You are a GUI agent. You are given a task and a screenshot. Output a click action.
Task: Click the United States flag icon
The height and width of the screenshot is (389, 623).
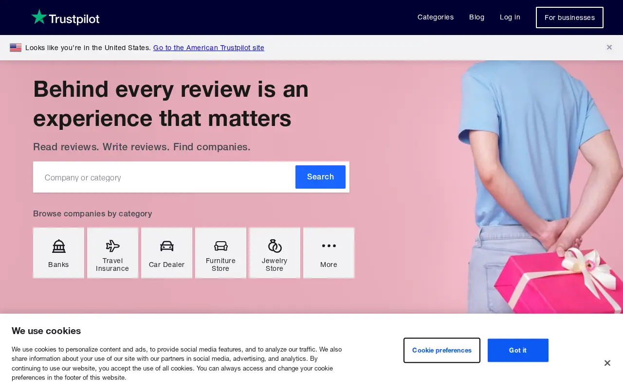click(16, 48)
